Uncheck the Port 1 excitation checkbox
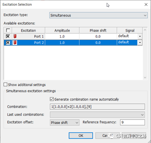The image size is (151, 143). 8,37
